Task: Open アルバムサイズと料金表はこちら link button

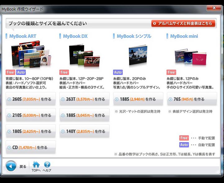Action: point(183,24)
